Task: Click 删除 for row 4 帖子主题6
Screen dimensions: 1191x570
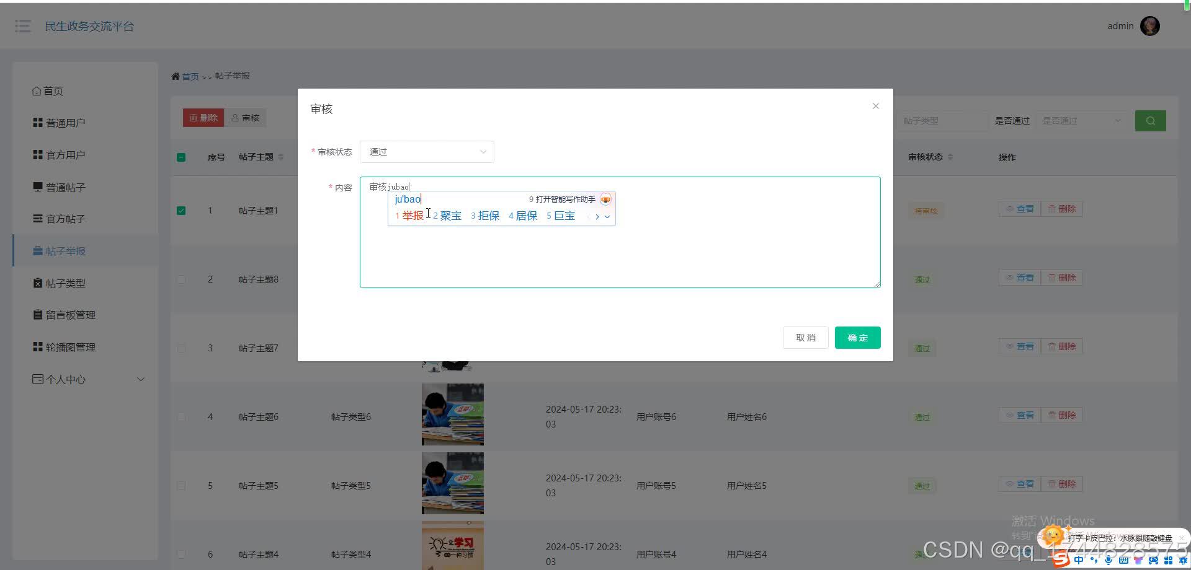Action: pos(1062,415)
